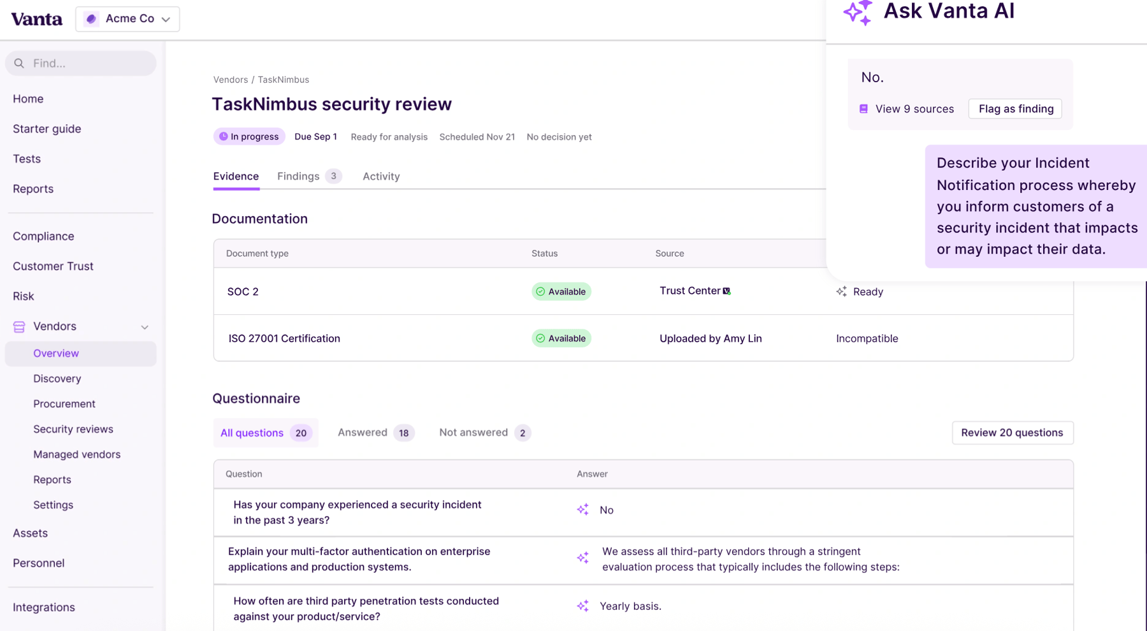Click the Vendors breadcrumb link
The image size is (1147, 631).
pos(231,80)
